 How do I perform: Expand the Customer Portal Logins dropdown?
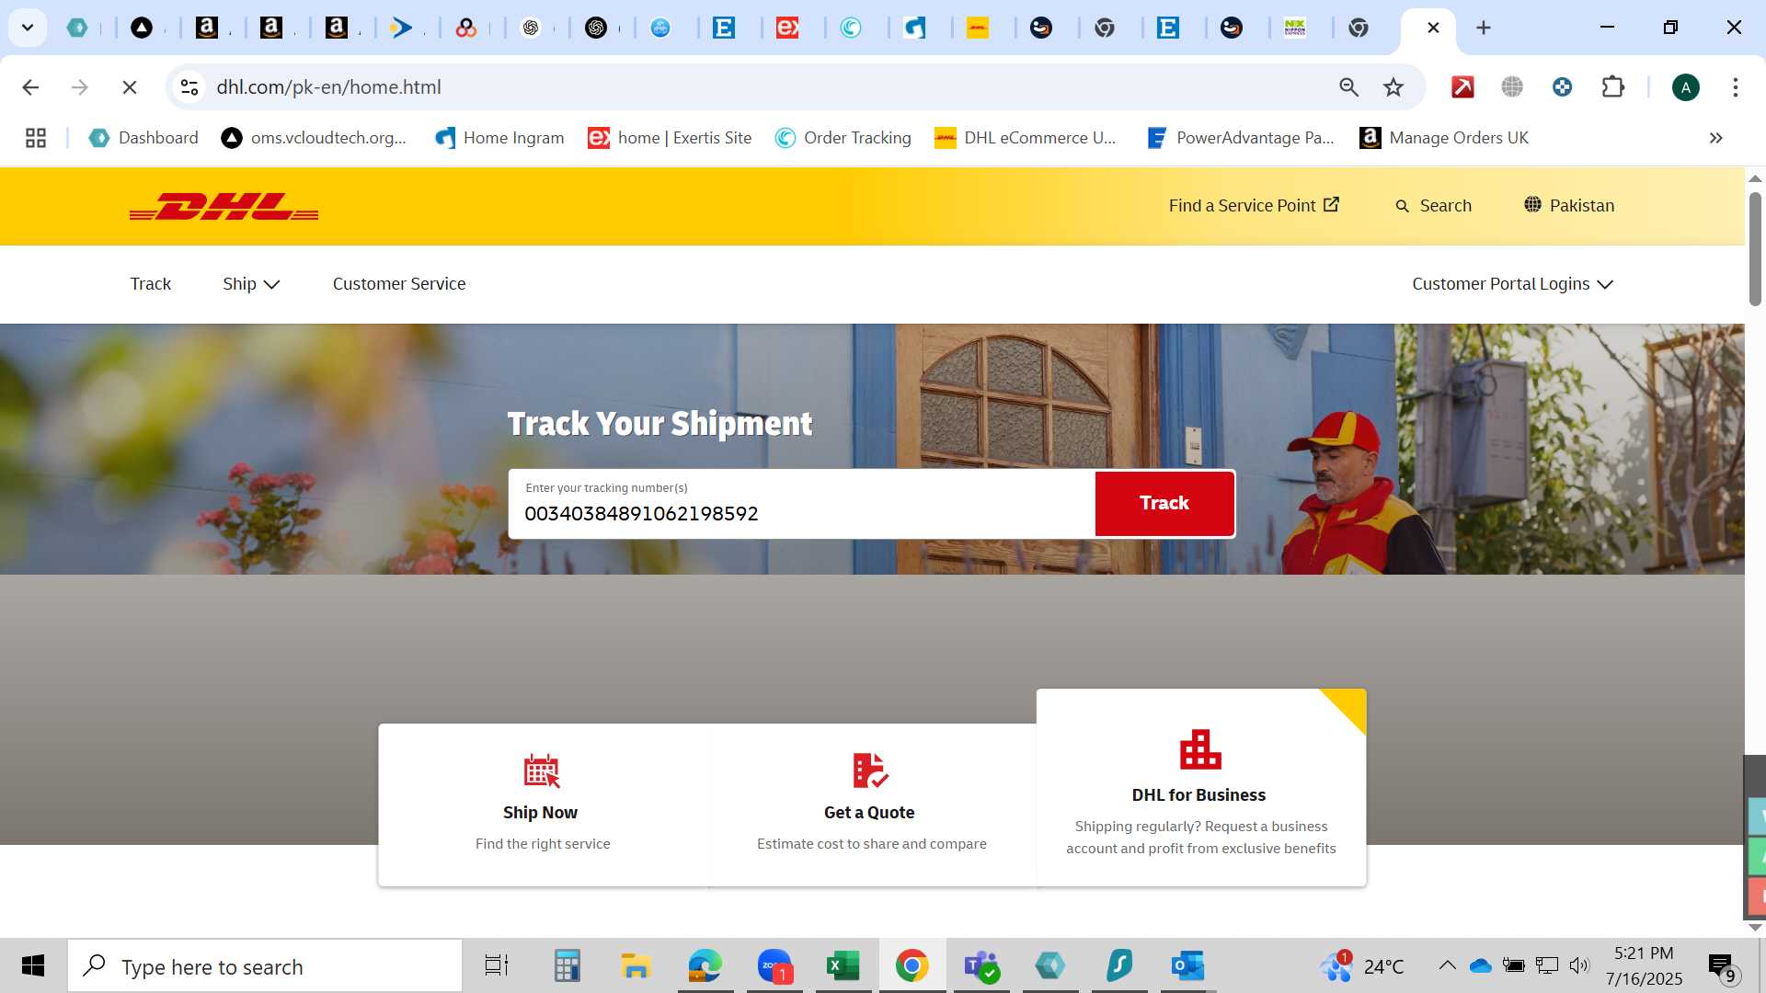[1512, 284]
